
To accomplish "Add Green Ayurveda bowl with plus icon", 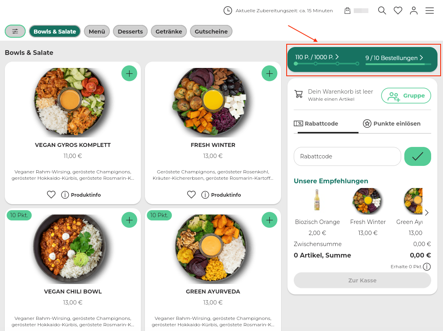I will 269,220.
